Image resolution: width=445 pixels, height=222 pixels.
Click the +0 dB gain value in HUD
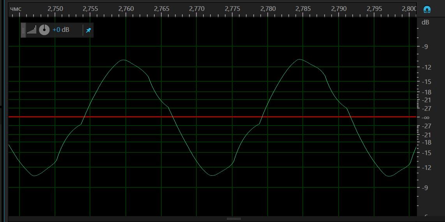(61, 30)
